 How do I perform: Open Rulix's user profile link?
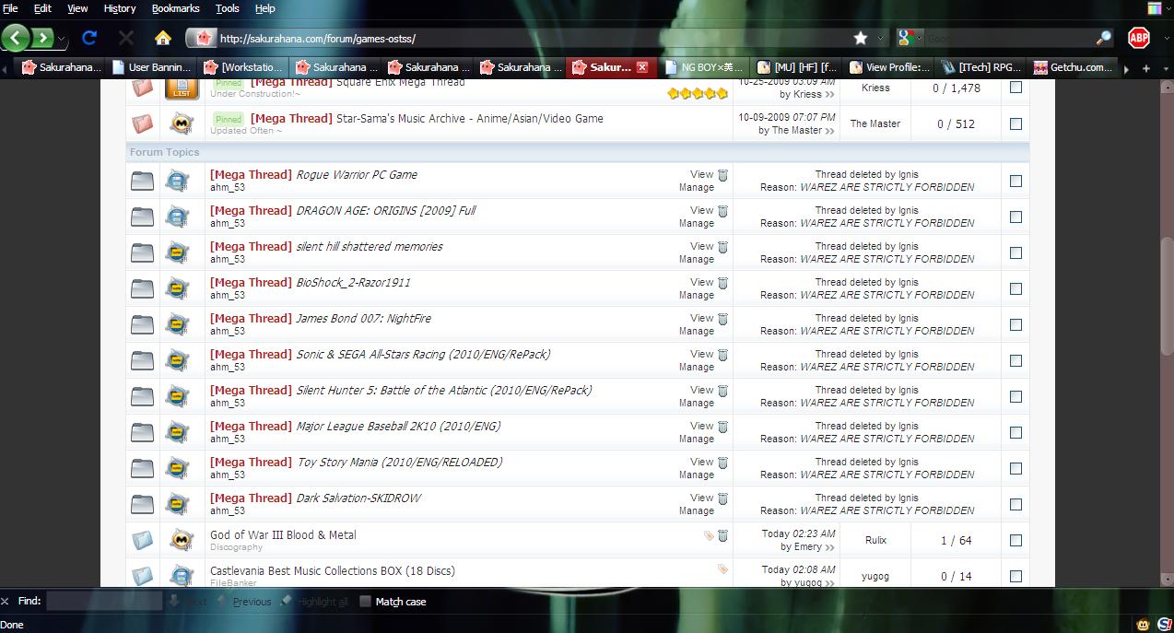pyautogui.click(x=875, y=540)
